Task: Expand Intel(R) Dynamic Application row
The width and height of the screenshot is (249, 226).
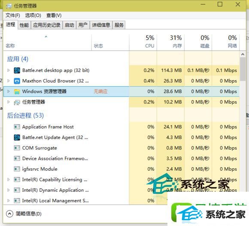Action: click(9, 190)
